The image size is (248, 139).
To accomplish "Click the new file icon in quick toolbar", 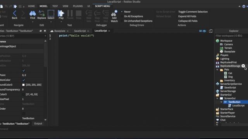I will click(x=2, y=6).
